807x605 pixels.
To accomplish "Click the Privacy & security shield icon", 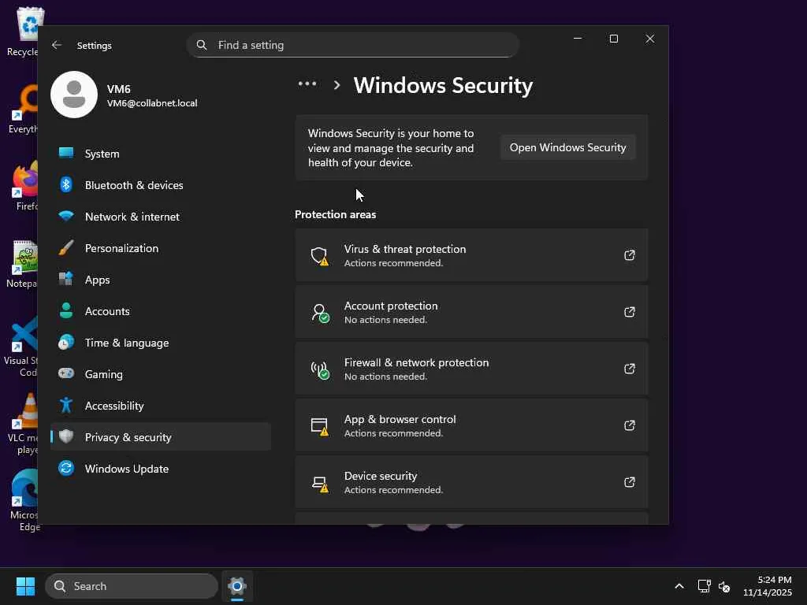I will click(66, 436).
